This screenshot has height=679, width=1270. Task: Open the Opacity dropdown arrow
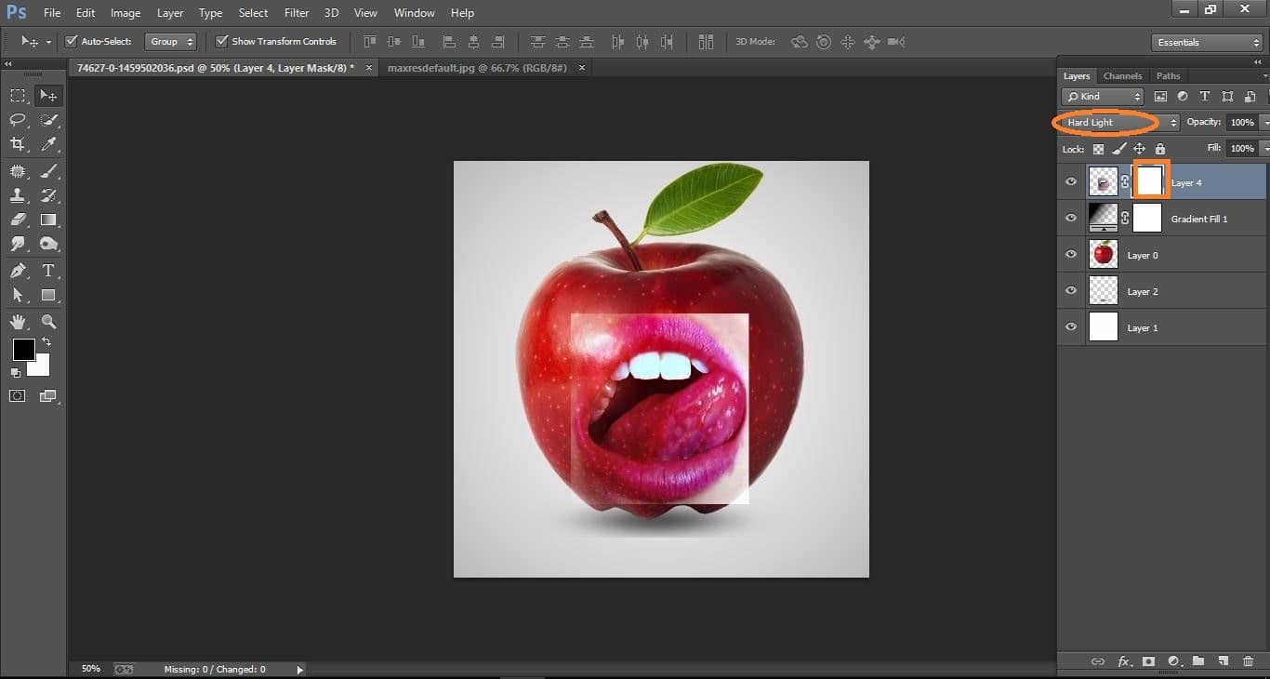[x=1266, y=122]
